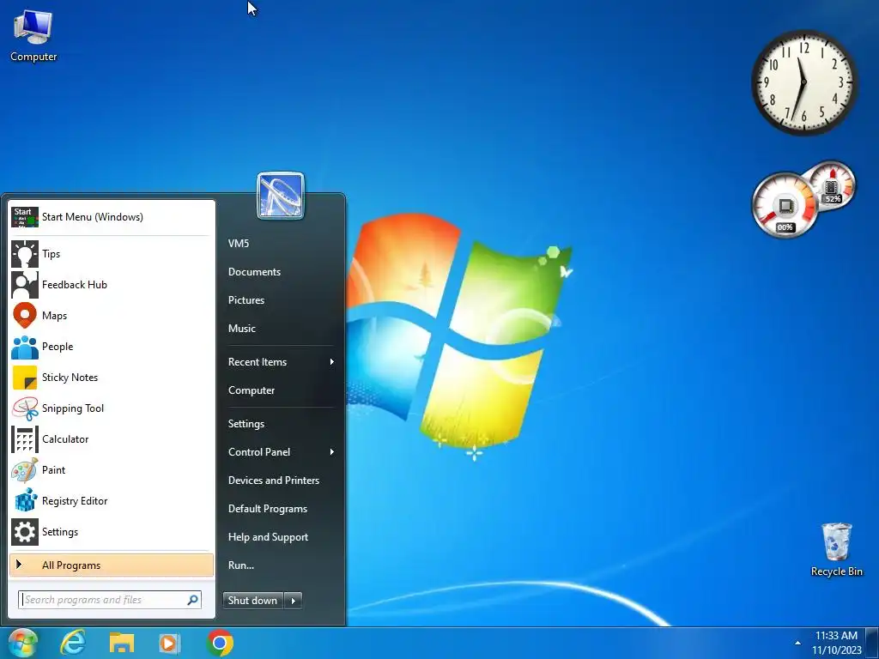This screenshot has width=879, height=659.
Task: Open Pictures library link
Action: click(x=246, y=300)
